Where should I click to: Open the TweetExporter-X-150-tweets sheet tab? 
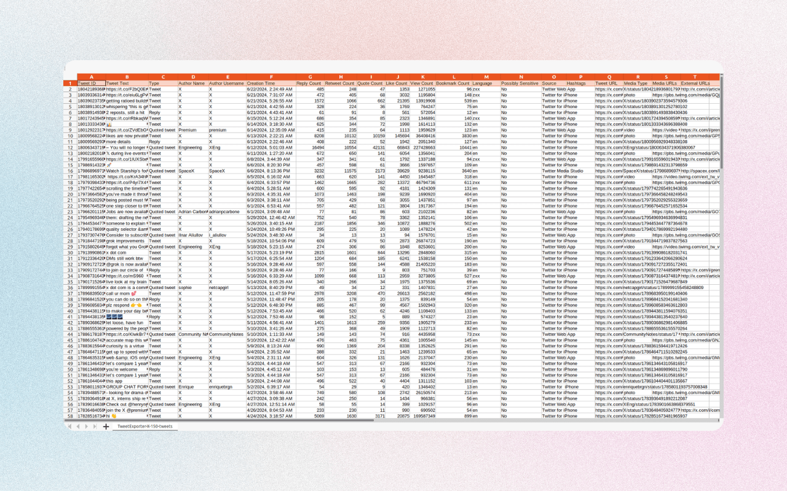(145, 426)
